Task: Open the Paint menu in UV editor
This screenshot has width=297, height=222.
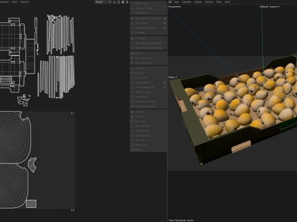Action: pyautogui.click(x=14, y=2)
